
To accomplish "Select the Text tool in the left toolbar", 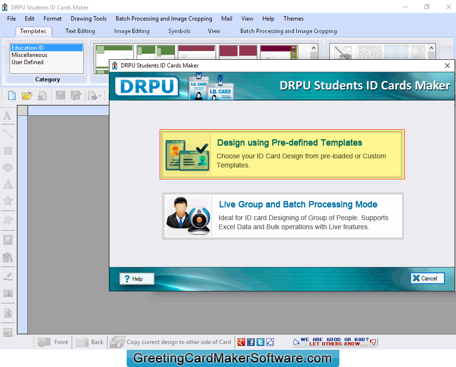I will [8, 116].
